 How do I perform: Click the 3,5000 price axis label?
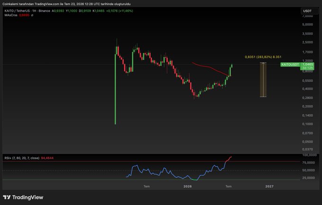307,34
